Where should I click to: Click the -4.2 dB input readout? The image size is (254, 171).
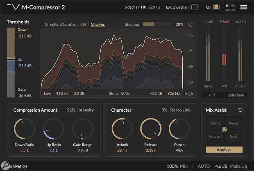click(x=208, y=22)
